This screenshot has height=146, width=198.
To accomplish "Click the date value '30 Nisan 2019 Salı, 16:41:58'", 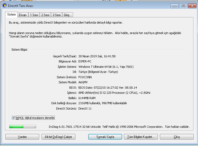I will coord(97,56).
